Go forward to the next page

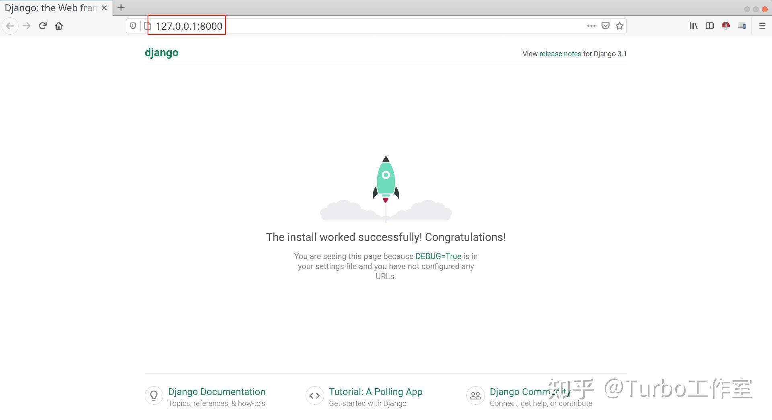[27, 26]
